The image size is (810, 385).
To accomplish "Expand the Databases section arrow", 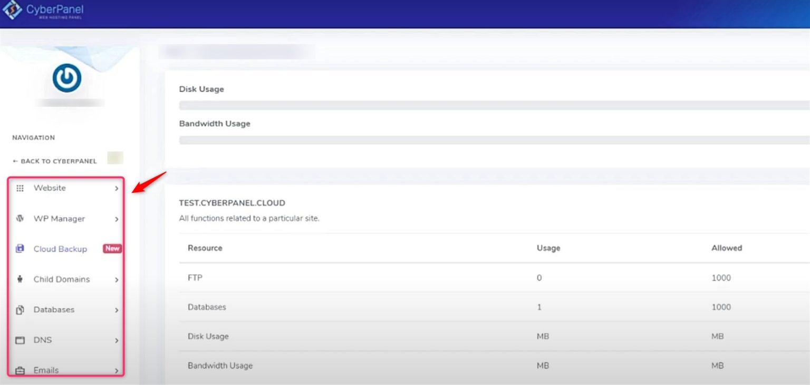I will point(117,310).
